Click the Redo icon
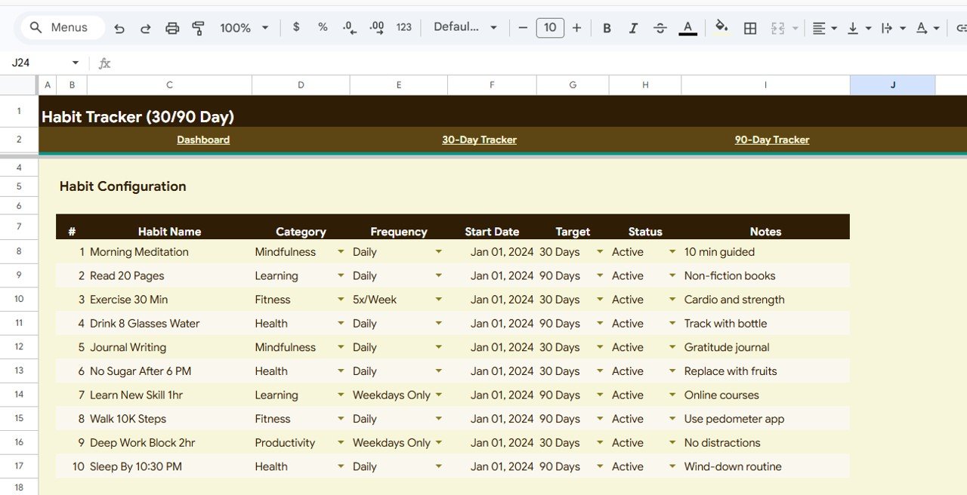The height and width of the screenshot is (495, 967). click(x=145, y=28)
